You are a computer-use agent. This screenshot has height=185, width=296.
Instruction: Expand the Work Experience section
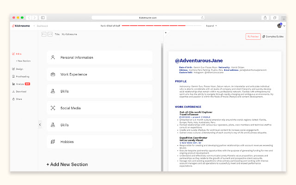(99, 74)
